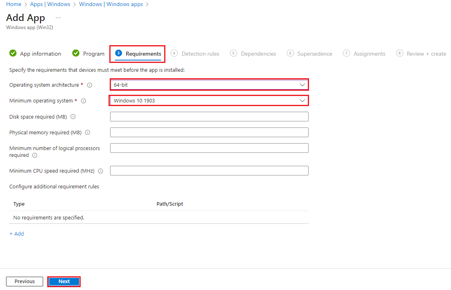Click the green checkmark on App information step
This screenshot has height=290, width=451.
13,53
